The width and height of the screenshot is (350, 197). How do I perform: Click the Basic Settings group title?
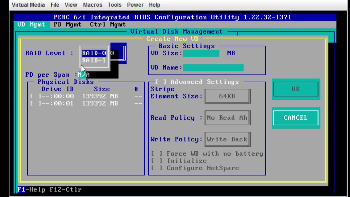pos(187,46)
